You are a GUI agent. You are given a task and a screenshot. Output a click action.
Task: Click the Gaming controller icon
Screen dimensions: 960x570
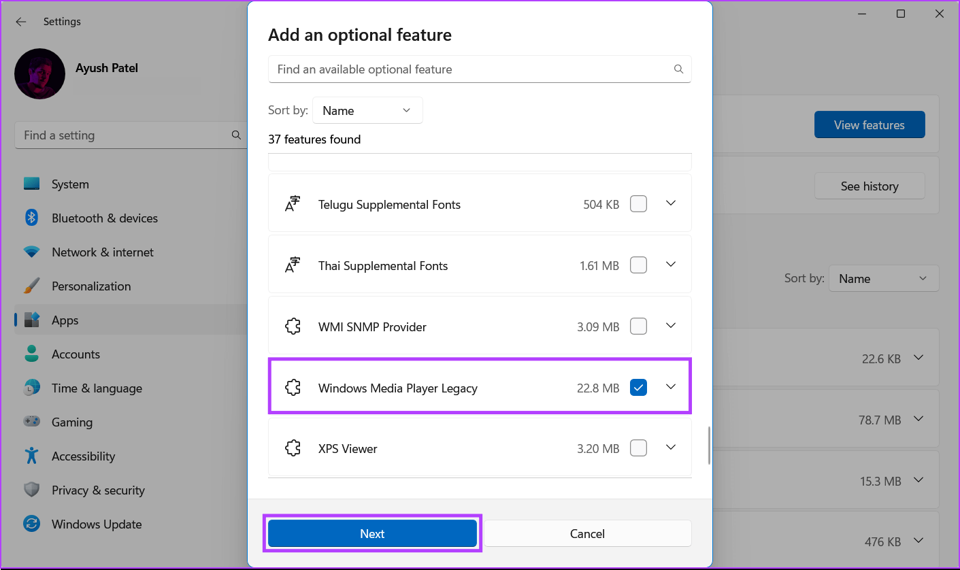pyautogui.click(x=31, y=422)
